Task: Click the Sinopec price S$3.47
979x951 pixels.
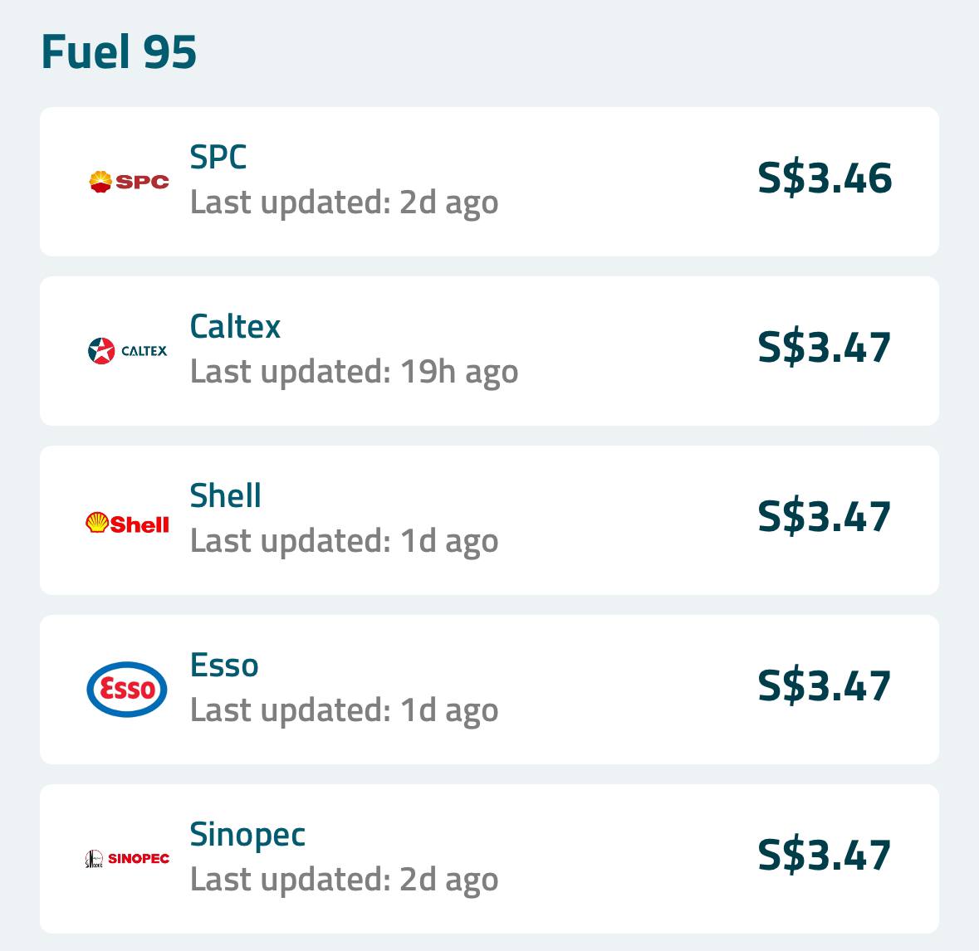Action: click(x=824, y=856)
